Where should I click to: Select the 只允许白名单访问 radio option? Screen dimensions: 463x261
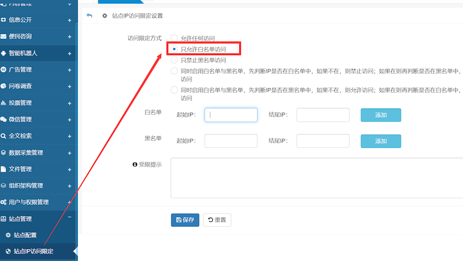click(174, 49)
